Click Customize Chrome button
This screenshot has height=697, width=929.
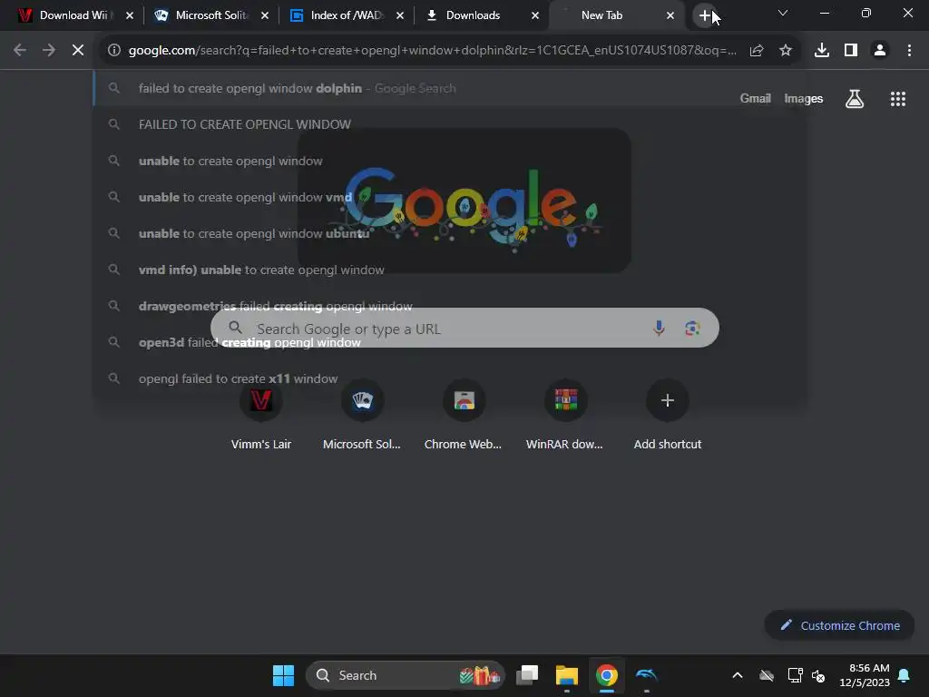pos(839,625)
